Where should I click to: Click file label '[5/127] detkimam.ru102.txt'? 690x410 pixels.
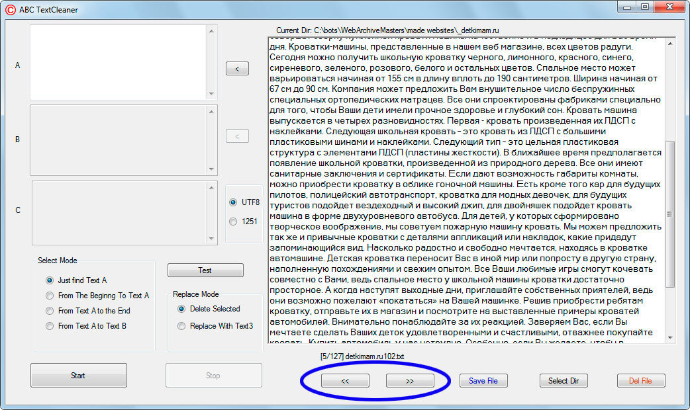tap(362, 356)
